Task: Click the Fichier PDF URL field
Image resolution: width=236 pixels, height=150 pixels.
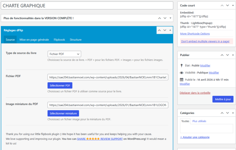Action: [x=108, y=77]
